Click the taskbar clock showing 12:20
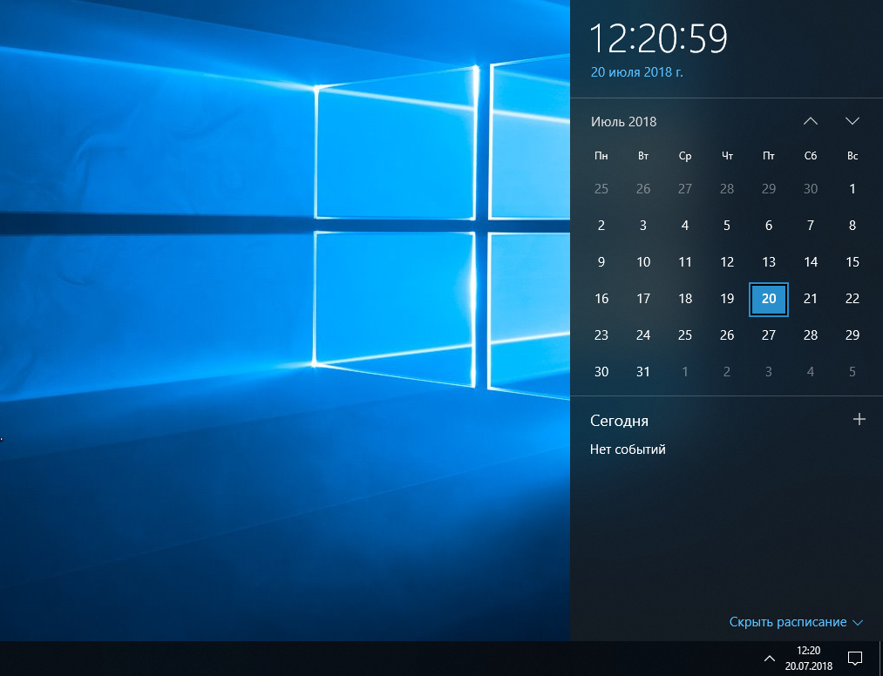883x676 pixels. coord(809,658)
